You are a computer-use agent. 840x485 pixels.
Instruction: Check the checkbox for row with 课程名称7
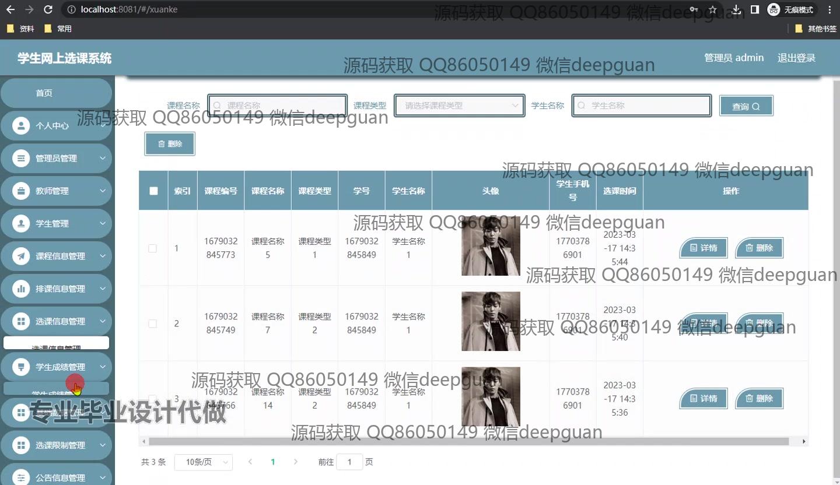153,324
